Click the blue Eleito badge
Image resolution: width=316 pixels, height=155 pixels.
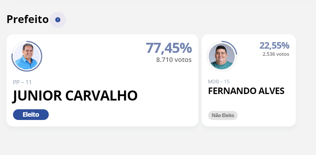[x=31, y=114]
